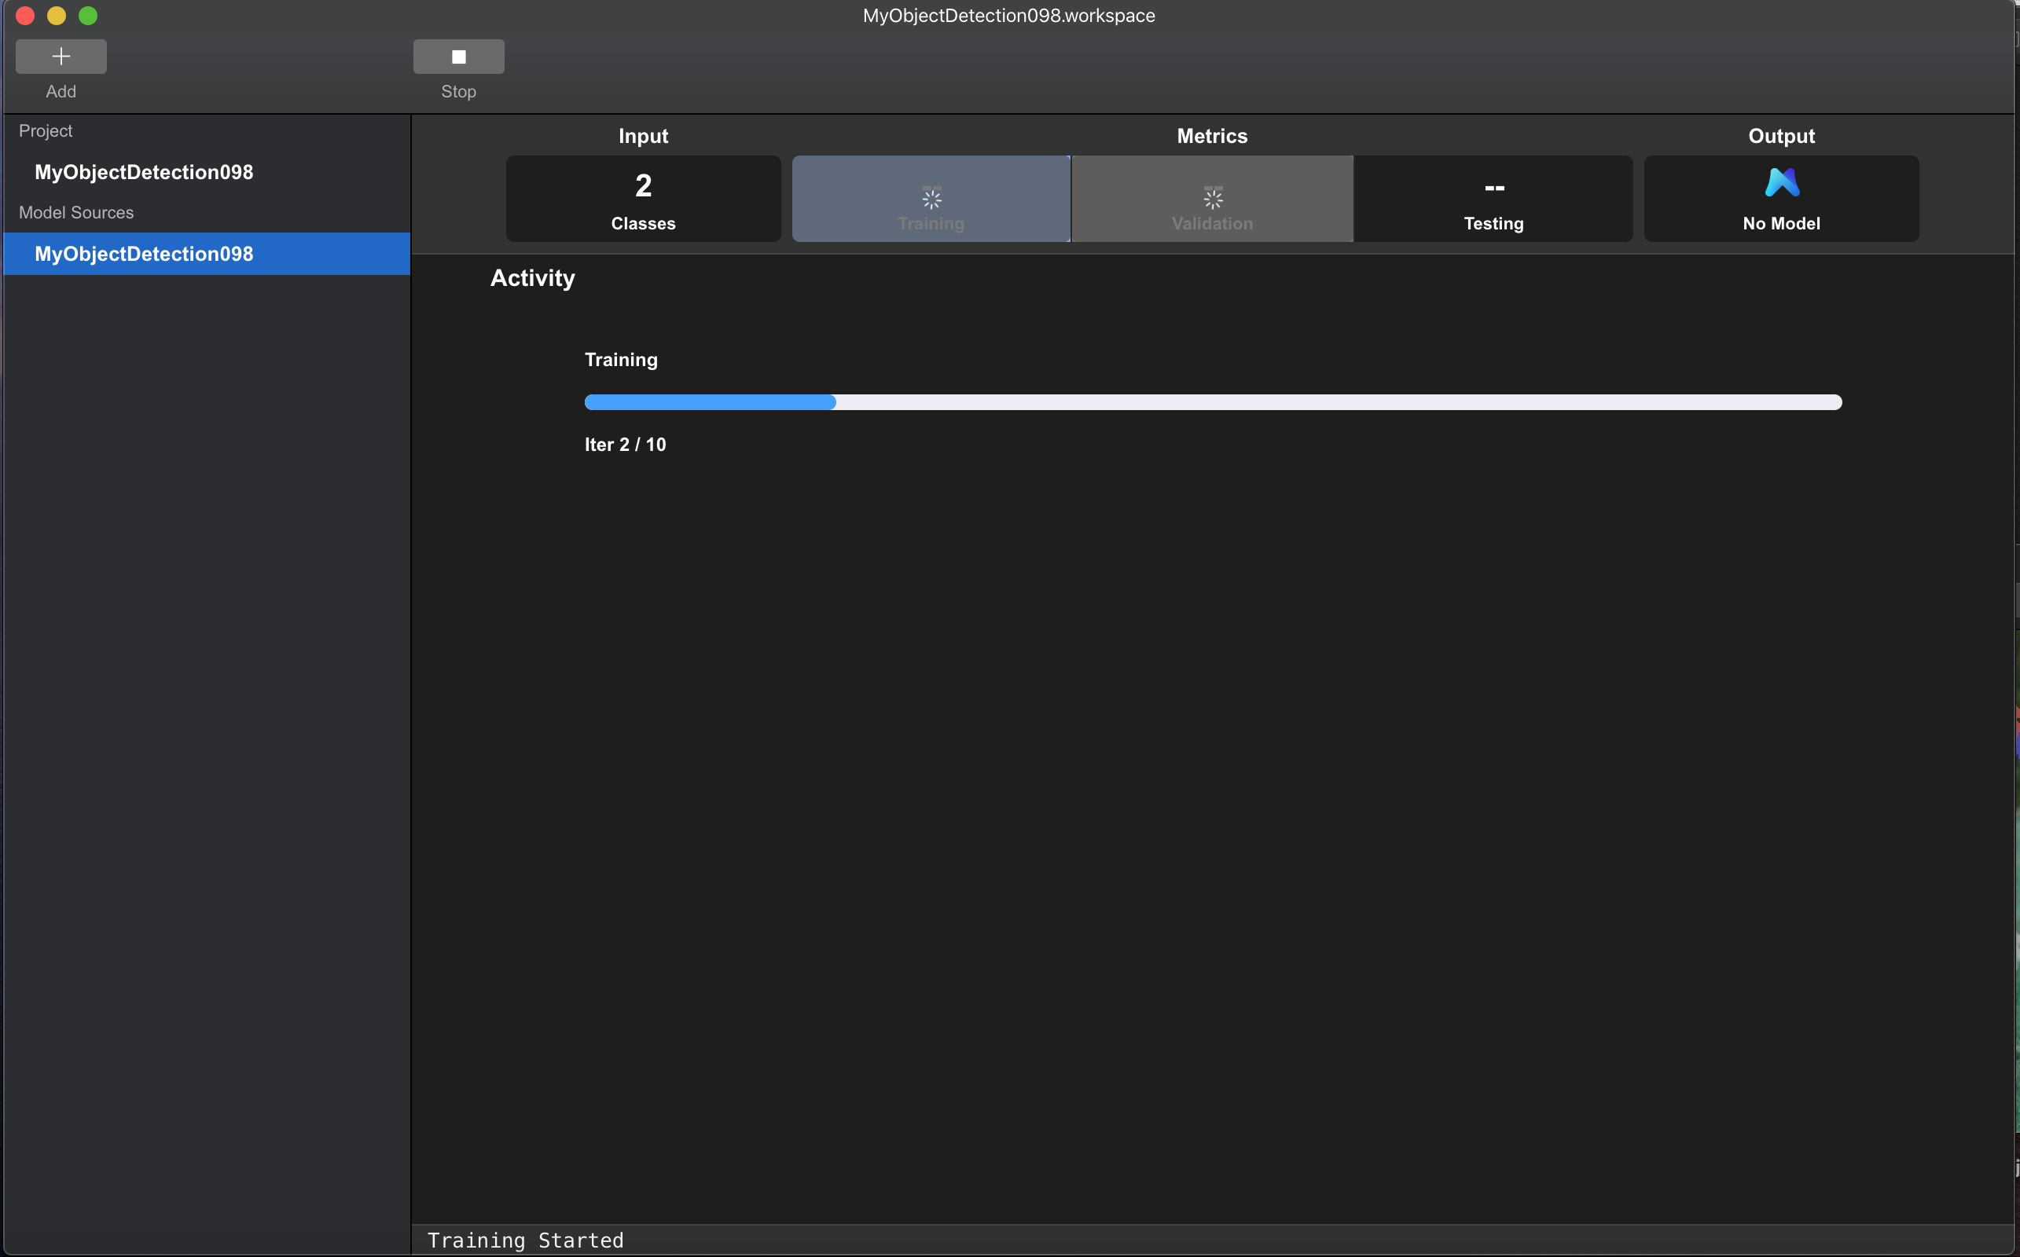
Task: Select MyObjectDetection098 under Model Sources
Action: (x=144, y=254)
